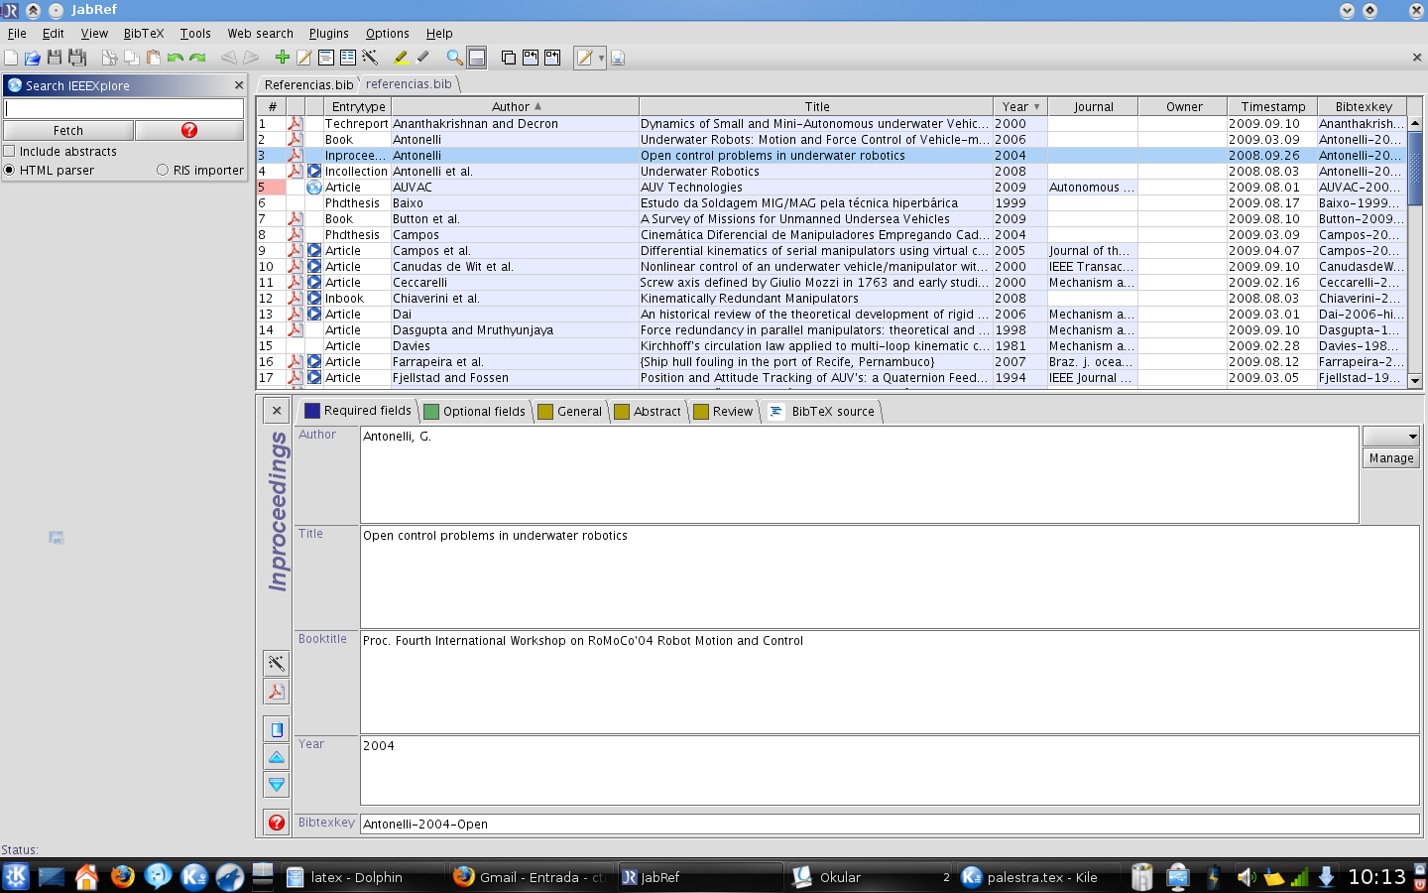Switch to latex - Dolphin in taskbar
This screenshot has width=1428, height=893.
click(x=361, y=877)
